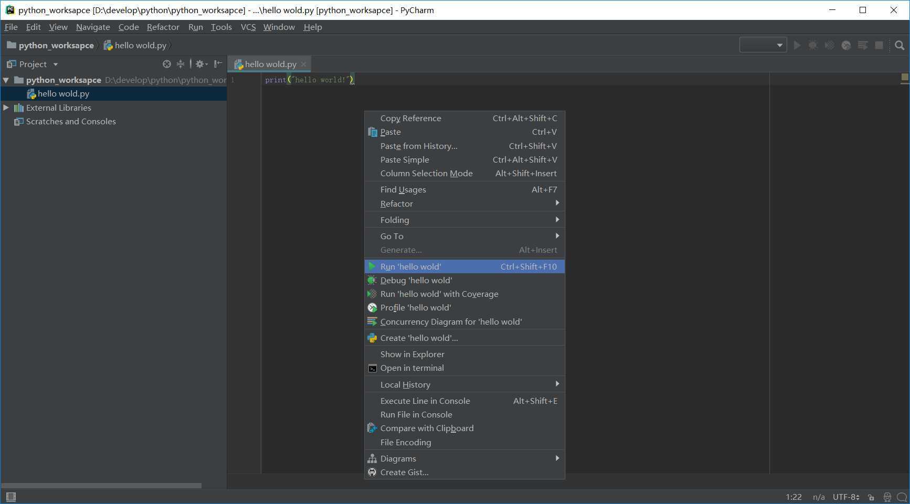Click hello wold.py breadcrumb
The image size is (910, 504).
135,45
